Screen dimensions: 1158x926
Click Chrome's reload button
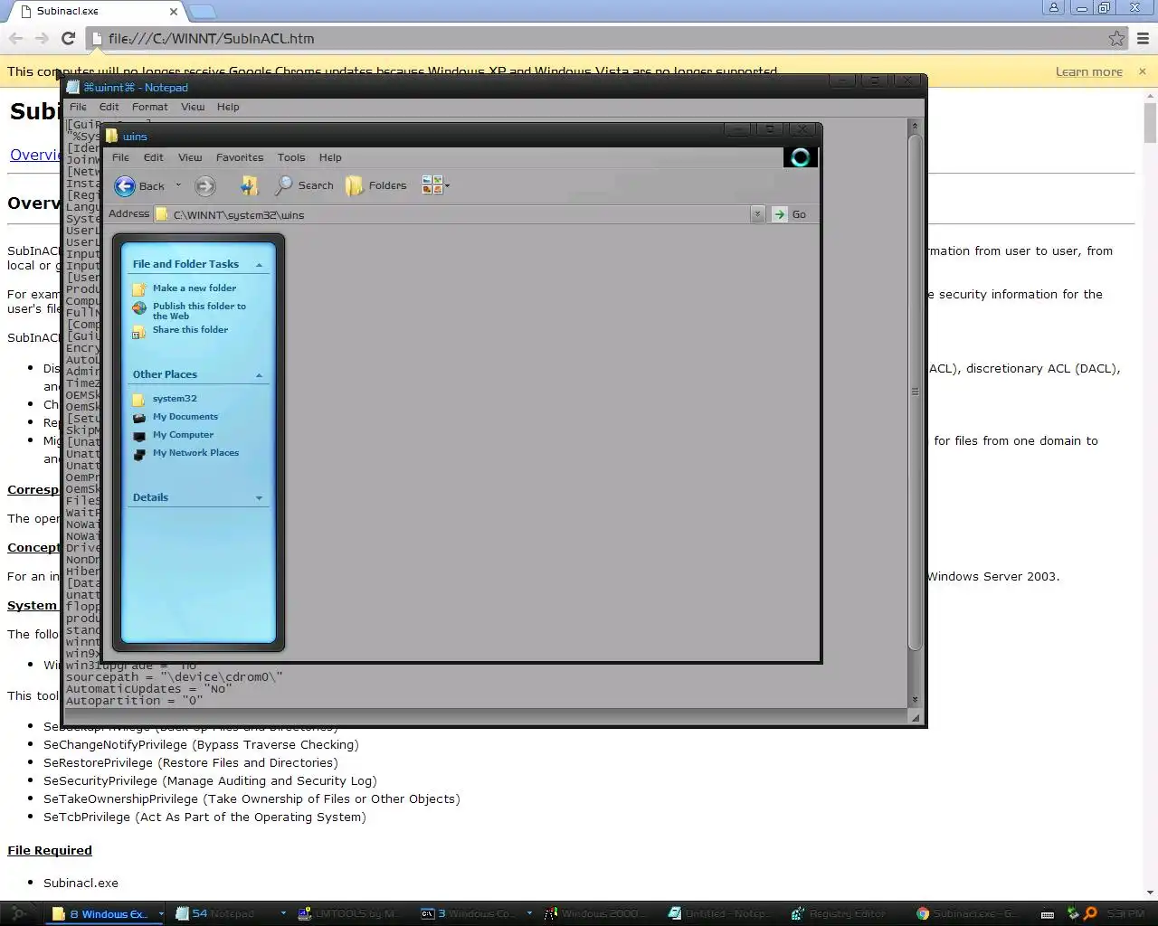pyautogui.click(x=68, y=38)
